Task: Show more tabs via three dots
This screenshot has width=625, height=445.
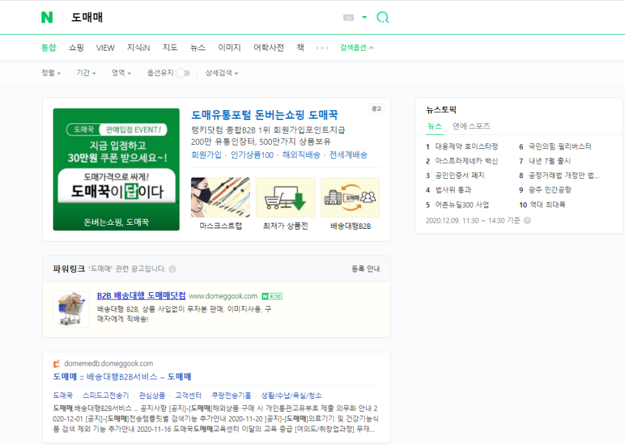Action: [322, 48]
